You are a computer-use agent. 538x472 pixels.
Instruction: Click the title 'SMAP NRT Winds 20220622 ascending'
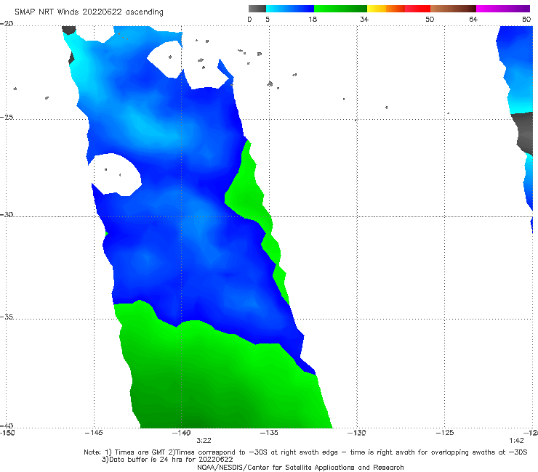(89, 12)
